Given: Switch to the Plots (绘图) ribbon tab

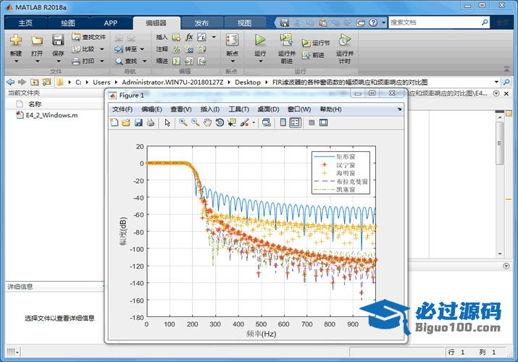Looking at the screenshot, I should [x=68, y=22].
